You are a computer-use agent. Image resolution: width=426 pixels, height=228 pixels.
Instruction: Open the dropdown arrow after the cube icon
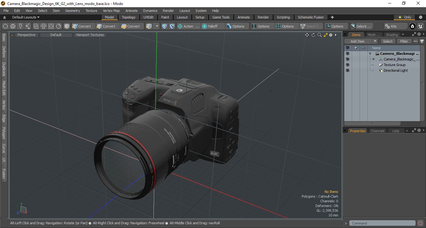click(157, 26)
